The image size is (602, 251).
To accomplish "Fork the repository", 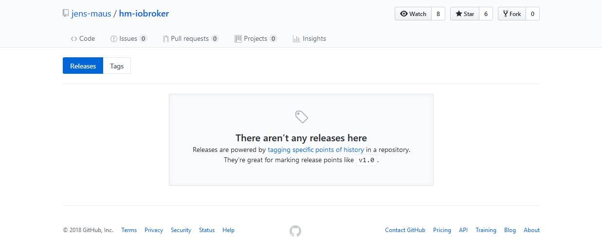I will pyautogui.click(x=512, y=14).
